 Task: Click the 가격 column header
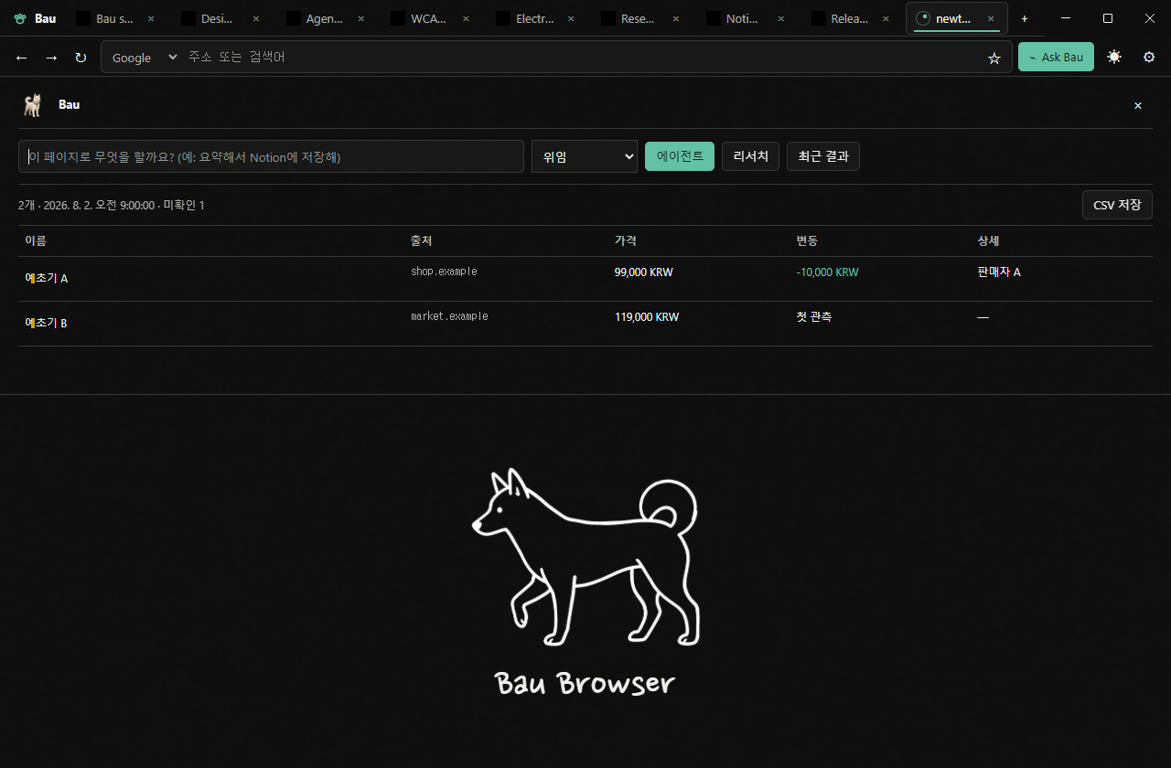tap(626, 241)
